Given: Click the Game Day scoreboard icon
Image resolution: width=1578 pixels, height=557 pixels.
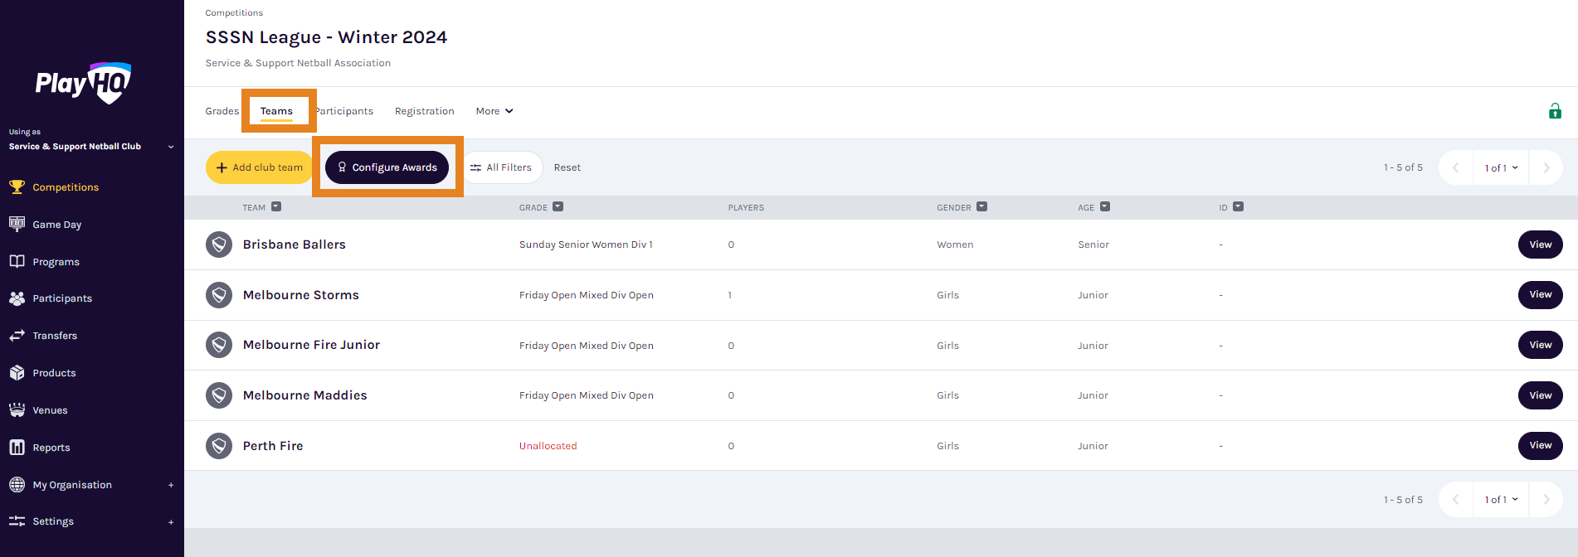Looking at the screenshot, I should pyautogui.click(x=17, y=224).
